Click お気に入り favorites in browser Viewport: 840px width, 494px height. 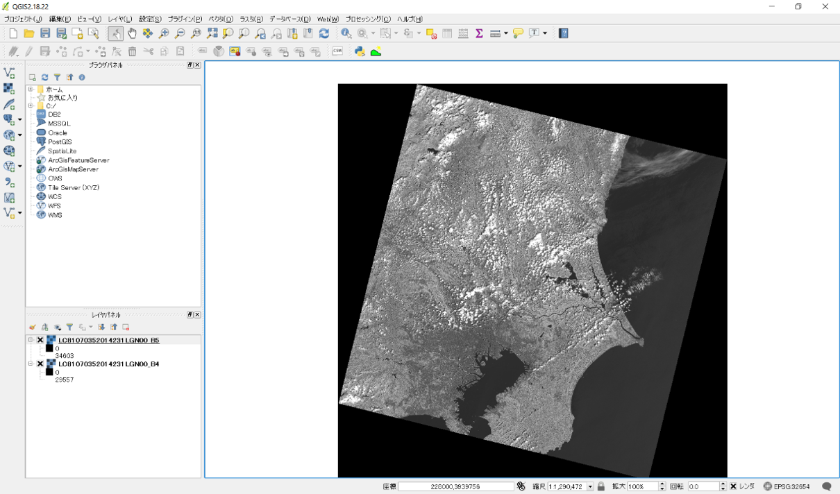pos(62,98)
